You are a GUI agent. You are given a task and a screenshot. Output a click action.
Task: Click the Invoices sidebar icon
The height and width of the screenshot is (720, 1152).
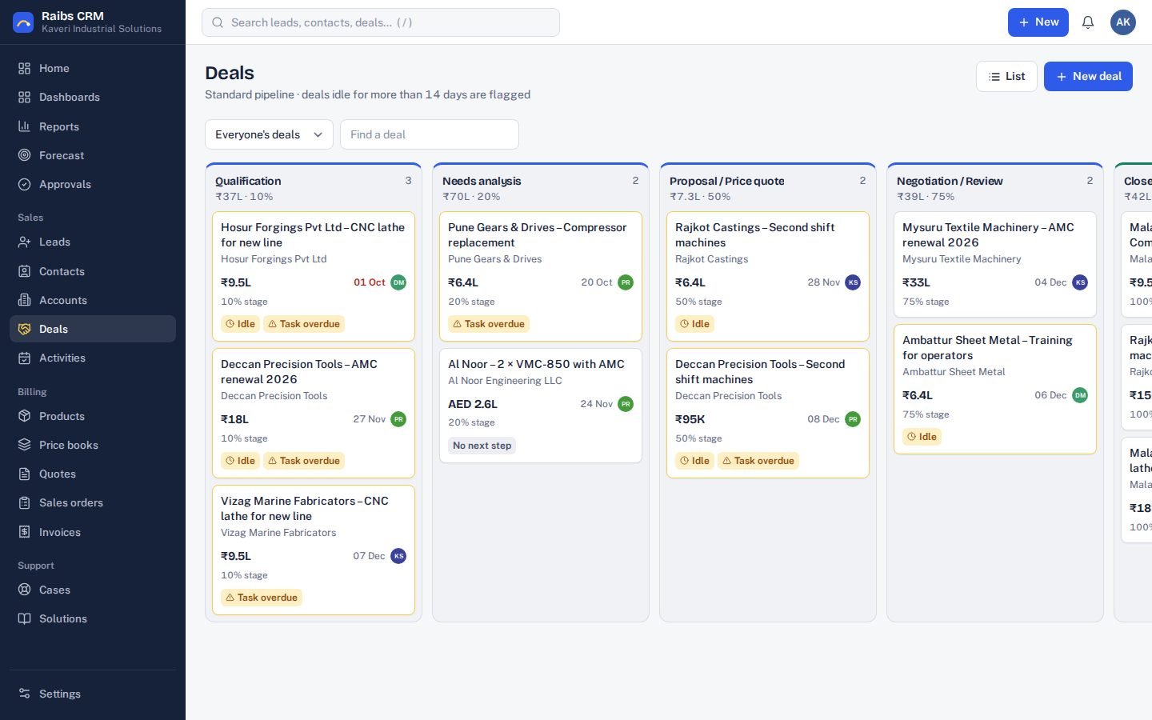(25, 532)
